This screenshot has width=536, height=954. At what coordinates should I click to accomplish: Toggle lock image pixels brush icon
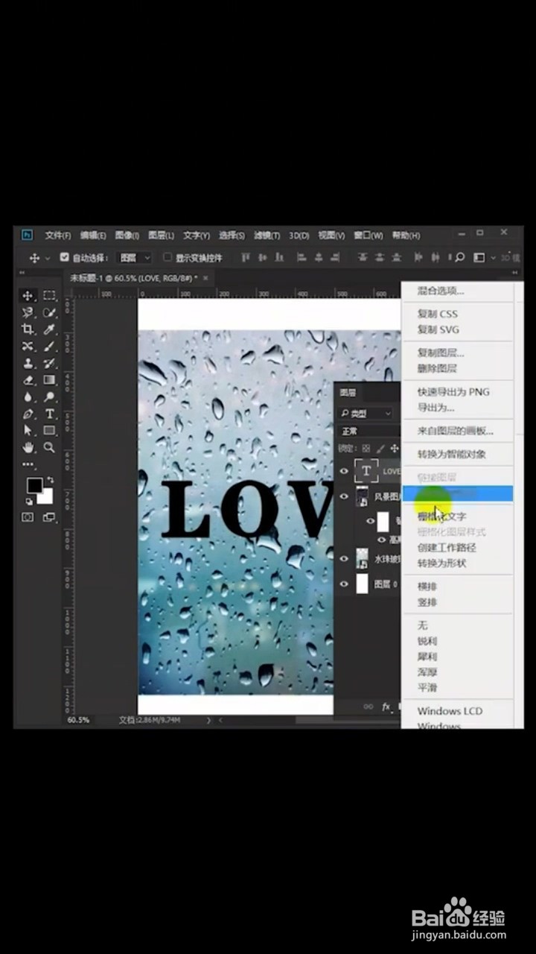click(x=380, y=449)
